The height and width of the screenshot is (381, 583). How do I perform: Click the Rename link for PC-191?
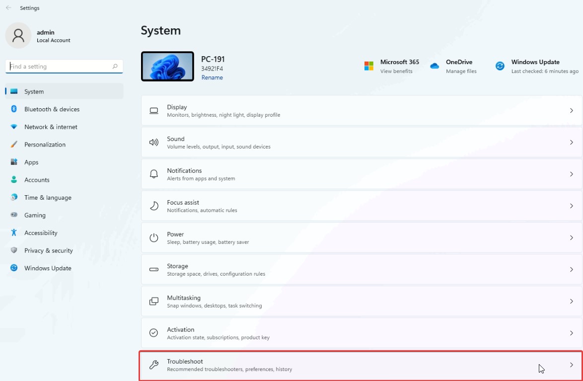[212, 77]
